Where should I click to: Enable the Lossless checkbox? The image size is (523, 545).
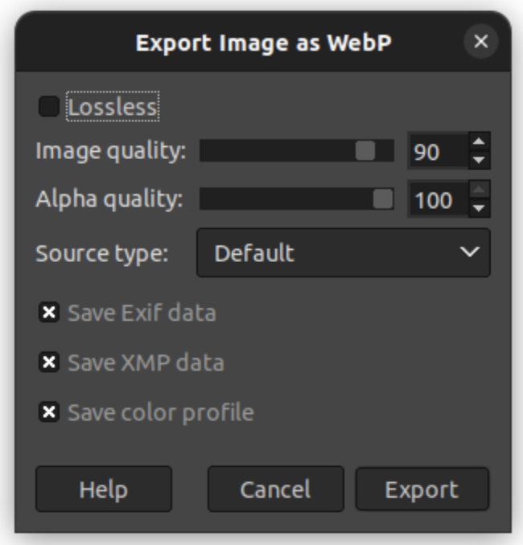pyautogui.click(x=49, y=107)
